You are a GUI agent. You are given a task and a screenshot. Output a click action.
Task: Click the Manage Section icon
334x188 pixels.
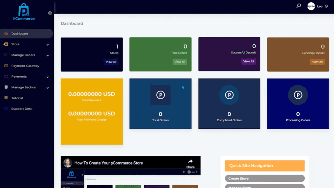coord(6,87)
